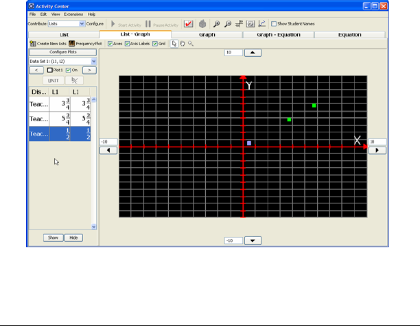This screenshot has width=420, height=326.
Task: Click the Create New Lists icon
Action: point(32,43)
